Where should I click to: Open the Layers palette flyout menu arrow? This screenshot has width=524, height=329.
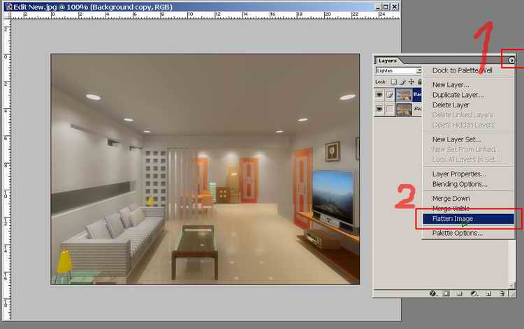point(511,61)
